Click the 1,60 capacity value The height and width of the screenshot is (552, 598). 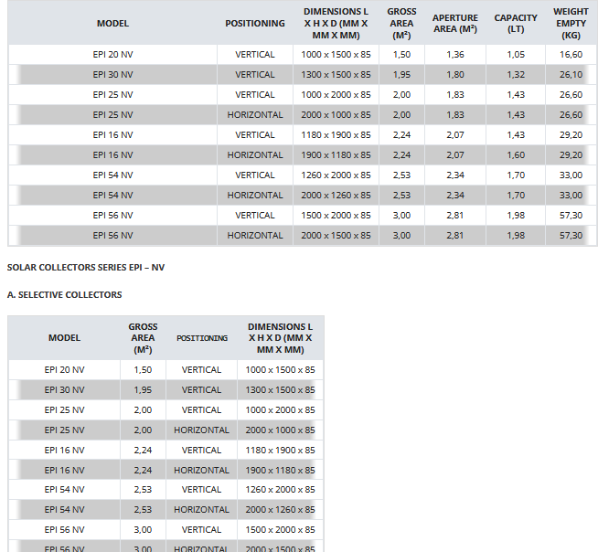516,155
